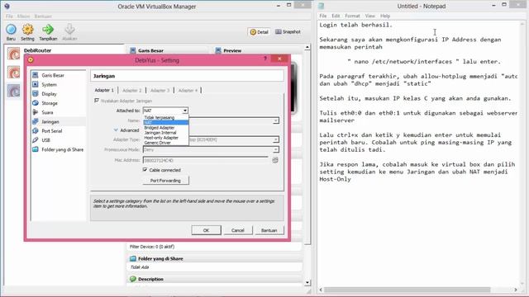529x297 pixels.
Task: Open Notepad Edit menu
Action: pos(336,16)
